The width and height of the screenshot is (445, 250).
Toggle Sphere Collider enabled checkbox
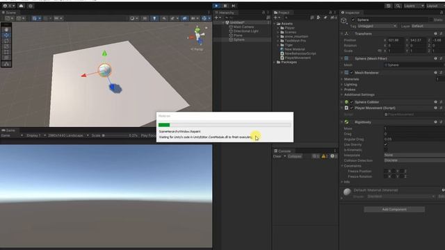click(352, 102)
